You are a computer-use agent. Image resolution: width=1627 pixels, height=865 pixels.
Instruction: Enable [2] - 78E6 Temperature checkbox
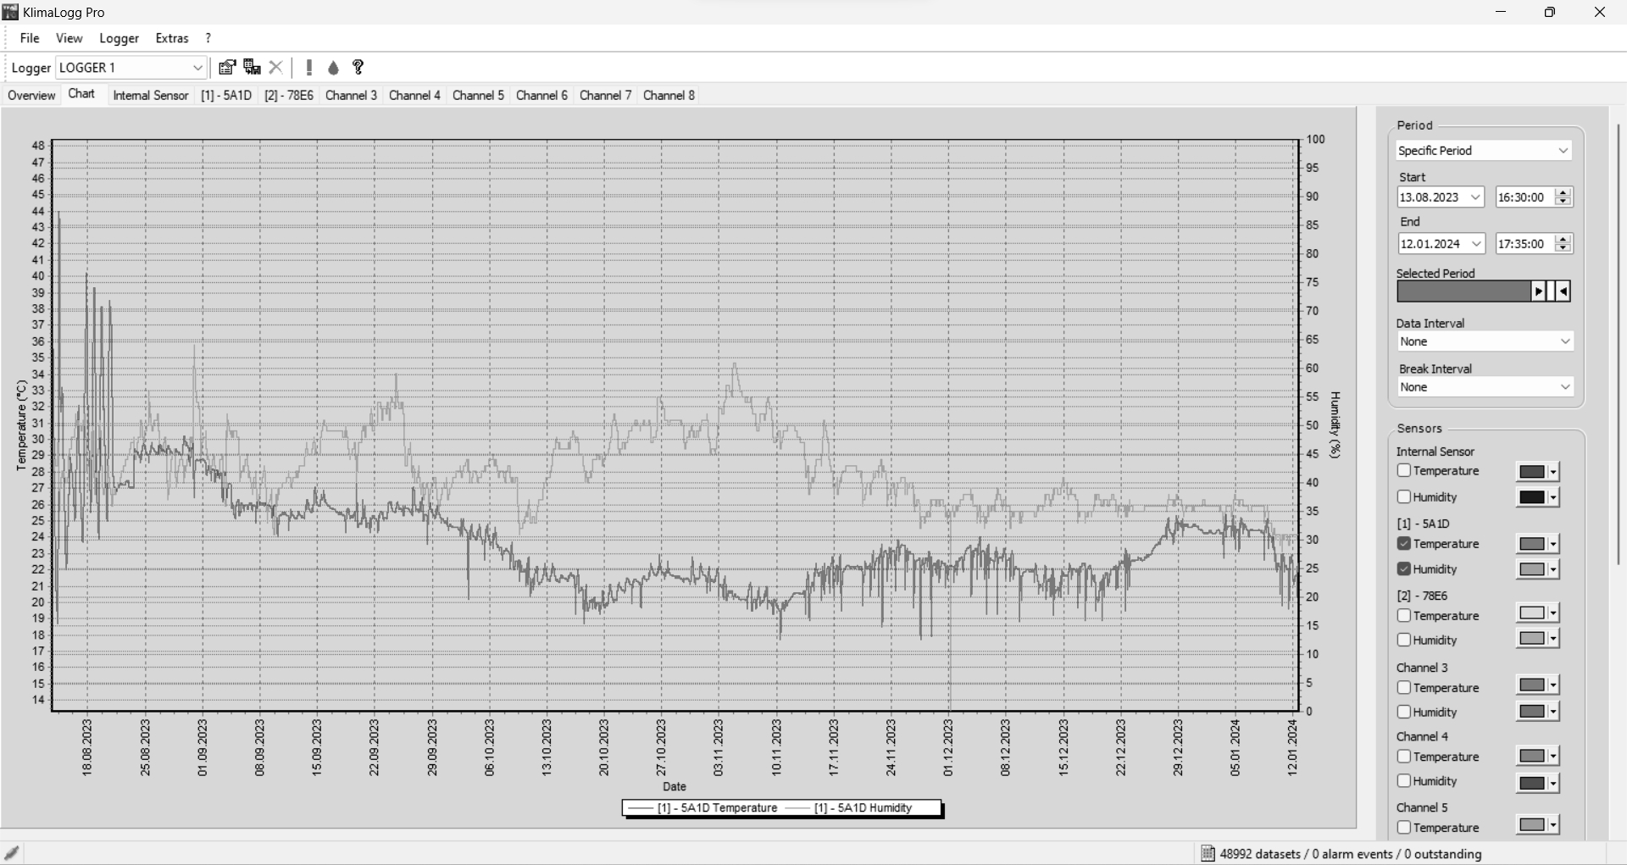pyautogui.click(x=1404, y=616)
